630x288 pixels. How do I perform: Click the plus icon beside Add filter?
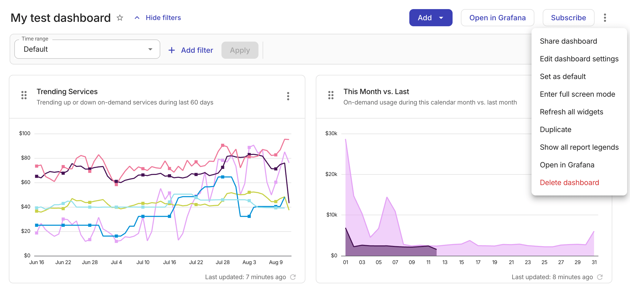click(172, 50)
